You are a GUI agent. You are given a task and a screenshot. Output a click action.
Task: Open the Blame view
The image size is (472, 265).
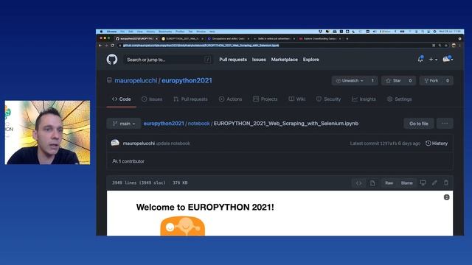tap(406, 183)
